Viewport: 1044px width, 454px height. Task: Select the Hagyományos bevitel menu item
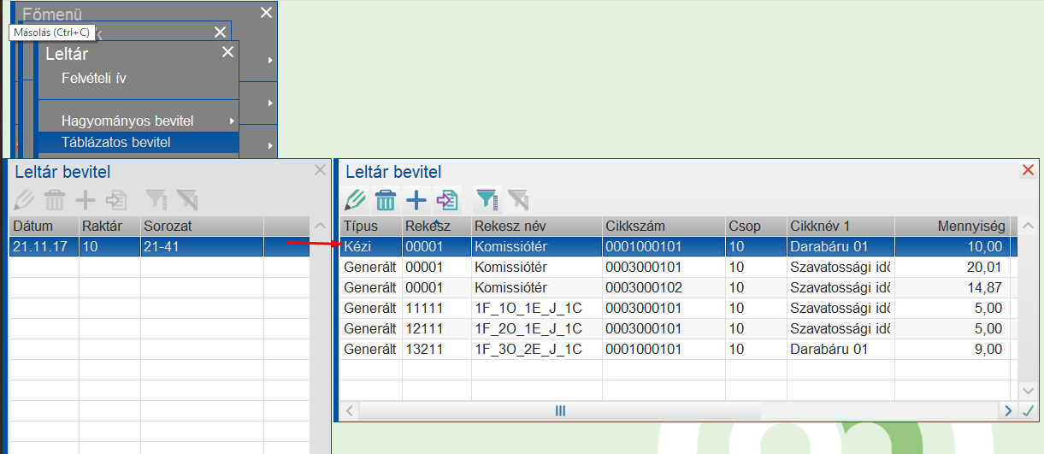(x=127, y=121)
